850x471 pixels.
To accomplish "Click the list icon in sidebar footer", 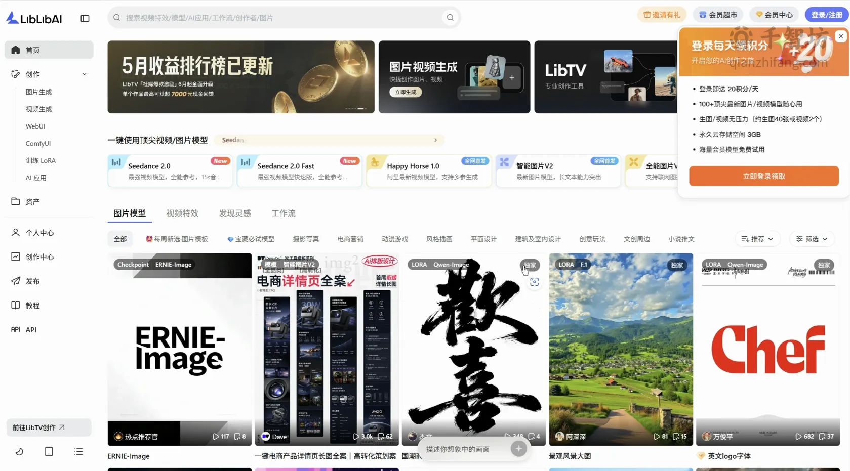I will pyautogui.click(x=78, y=452).
